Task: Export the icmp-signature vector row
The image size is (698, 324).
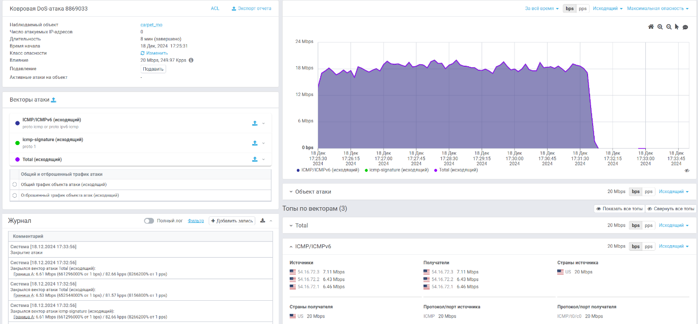Action: pos(255,143)
